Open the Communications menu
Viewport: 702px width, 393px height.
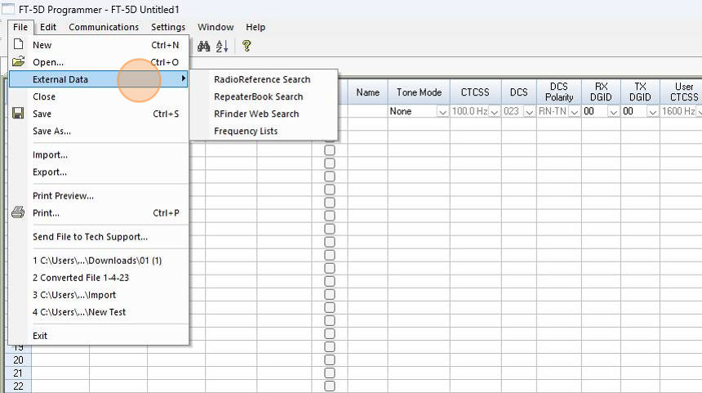pos(104,27)
